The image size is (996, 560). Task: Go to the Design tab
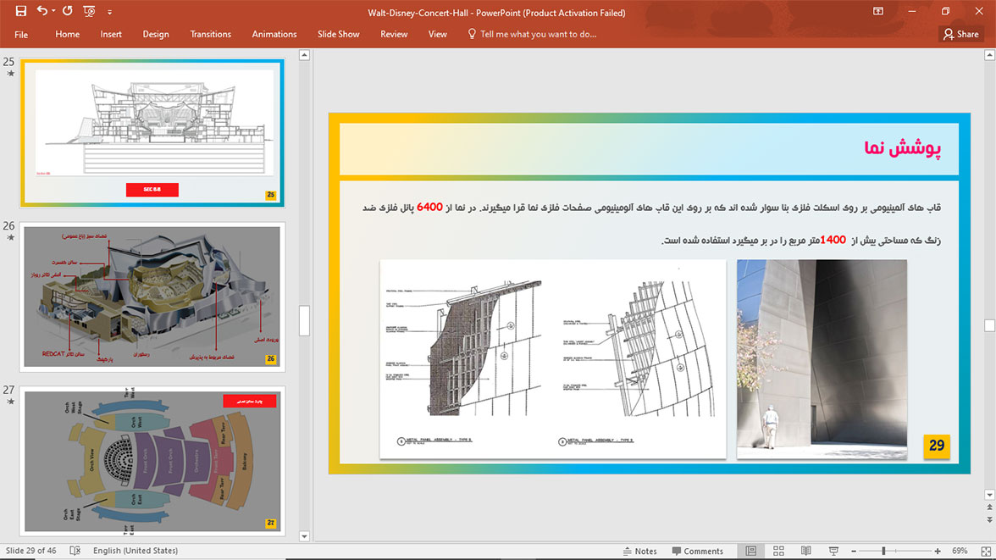156,35
